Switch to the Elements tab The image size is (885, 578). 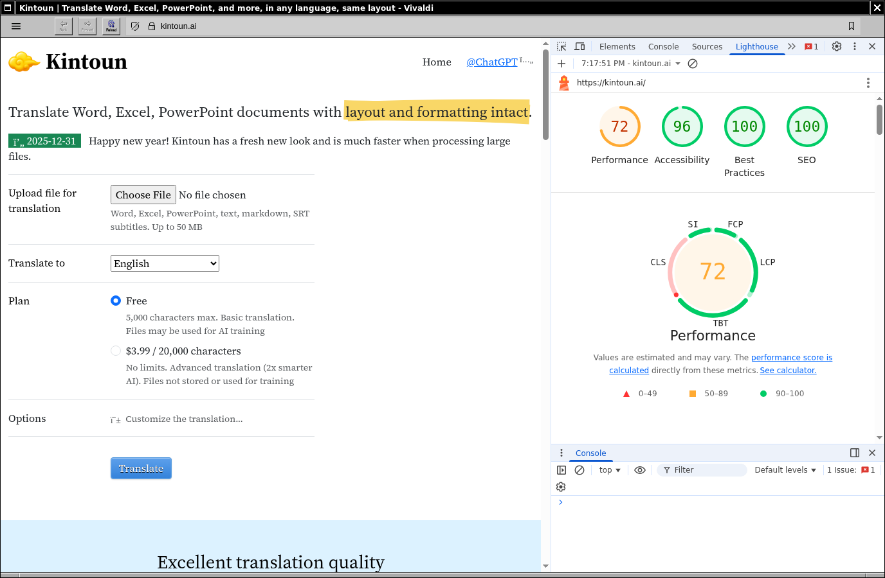tap(617, 46)
